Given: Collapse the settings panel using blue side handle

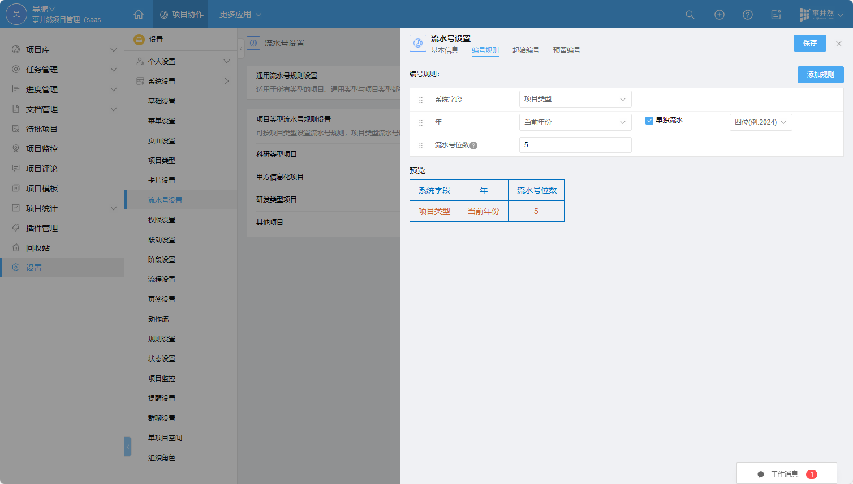Looking at the screenshot, I should point(128,447).
